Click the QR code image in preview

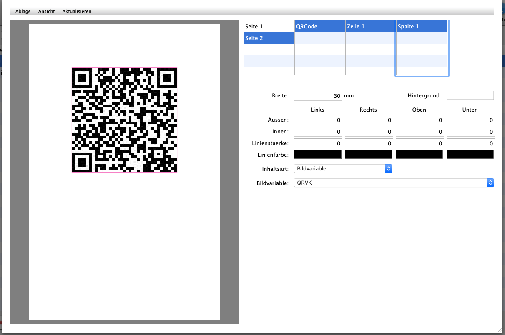coord(125,120)
